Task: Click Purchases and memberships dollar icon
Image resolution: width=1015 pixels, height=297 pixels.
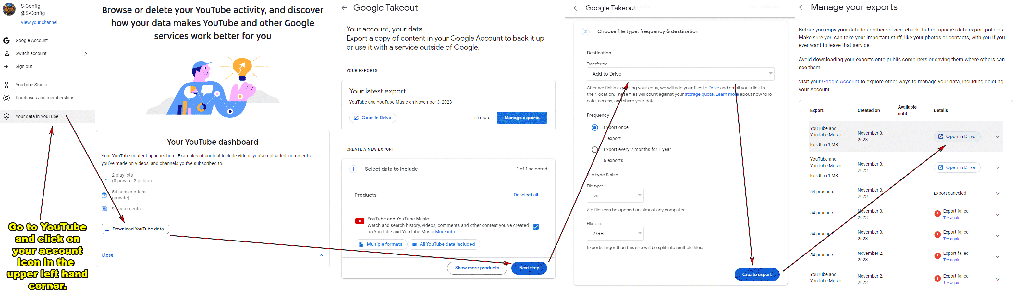Action: [6, 98]
